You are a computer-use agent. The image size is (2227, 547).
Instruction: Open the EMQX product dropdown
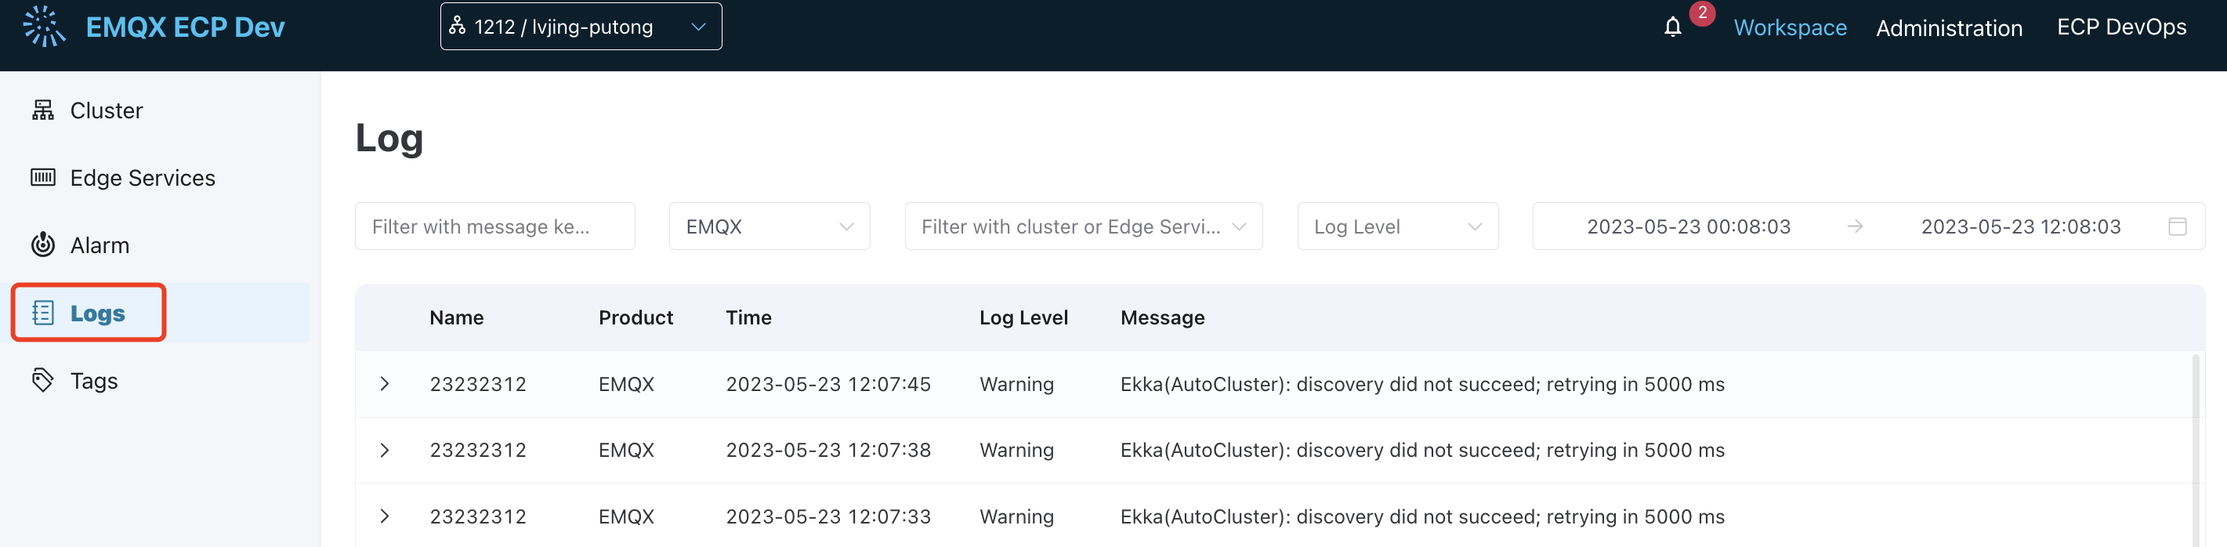(769, 226)
